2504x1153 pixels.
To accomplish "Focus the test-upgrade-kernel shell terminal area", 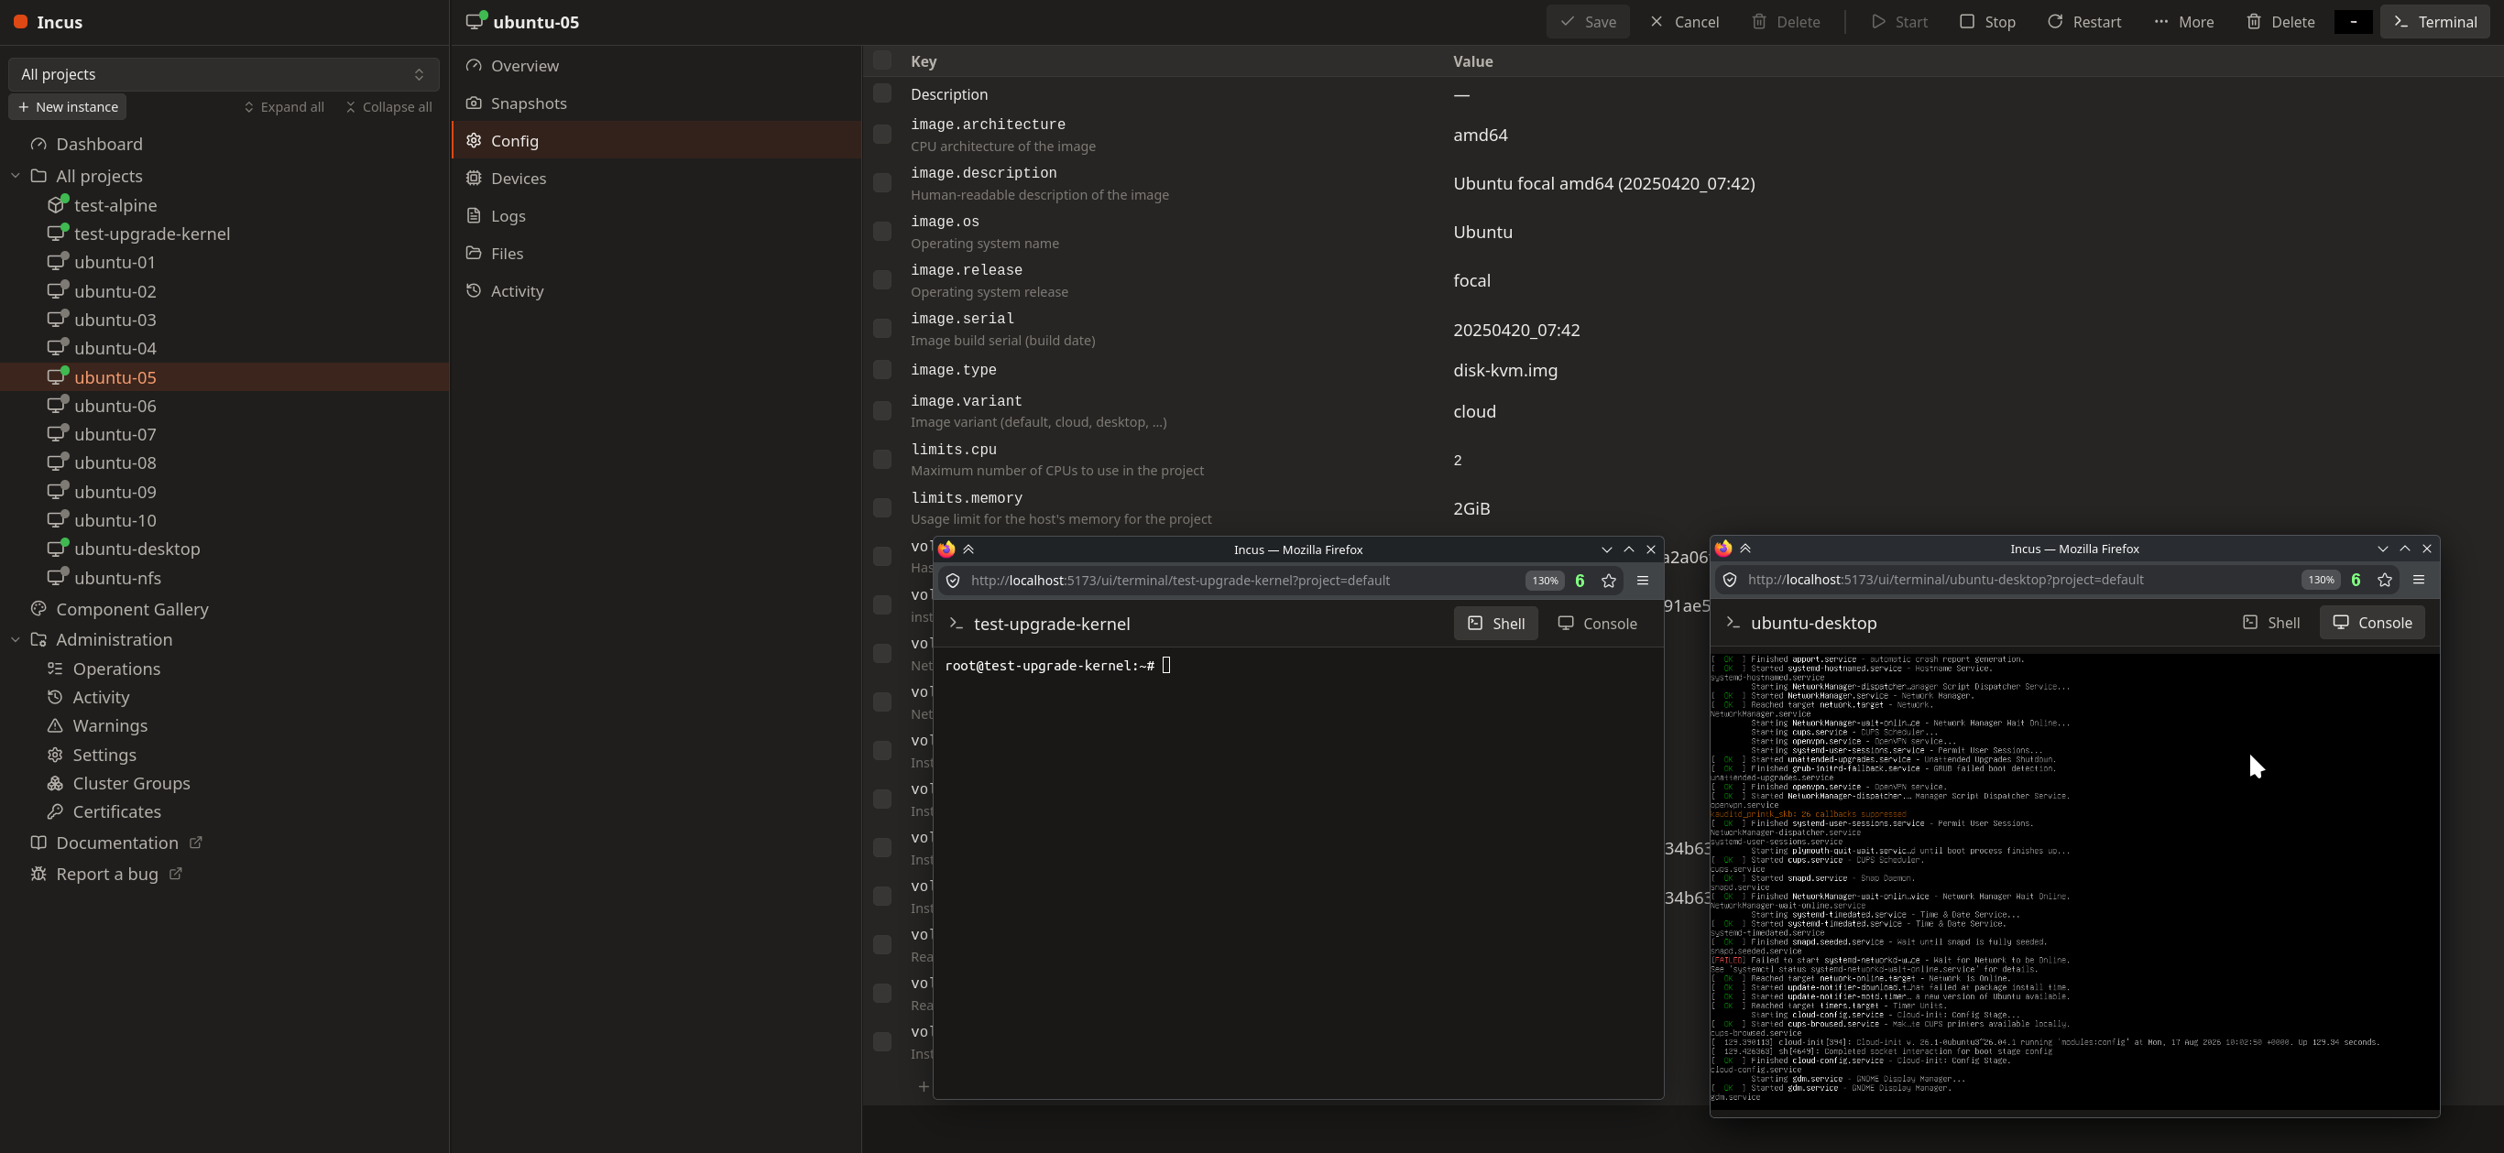I will [x=1297, y=872].
